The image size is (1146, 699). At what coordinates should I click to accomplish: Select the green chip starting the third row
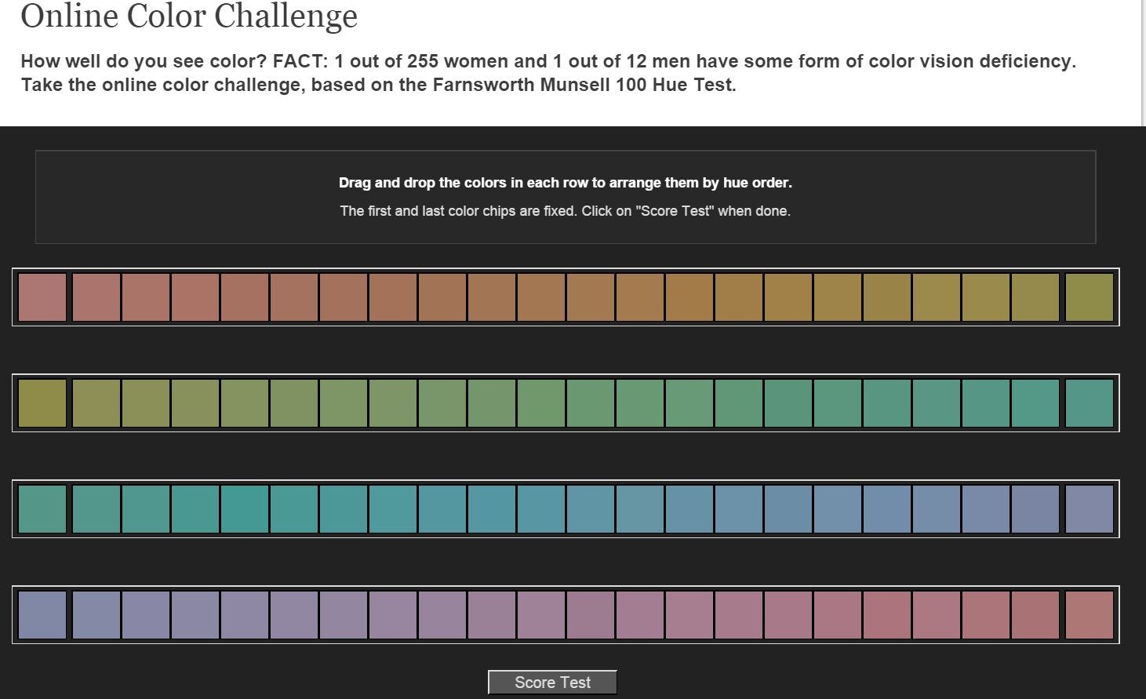[x=42, y=509]
